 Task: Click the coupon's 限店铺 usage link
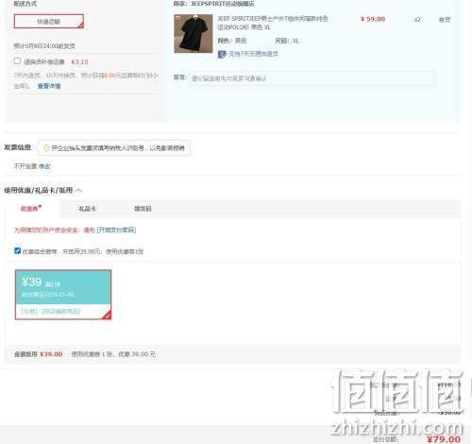pyautogui.click(x=61, y=311)
